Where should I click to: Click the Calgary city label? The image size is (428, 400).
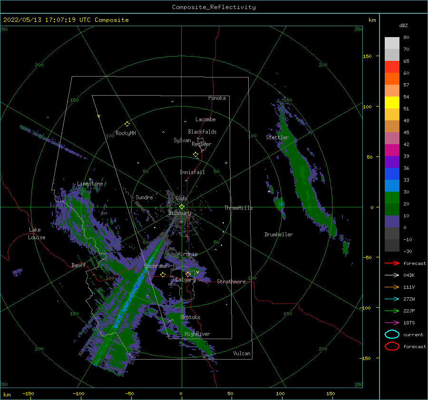(185, 280)
